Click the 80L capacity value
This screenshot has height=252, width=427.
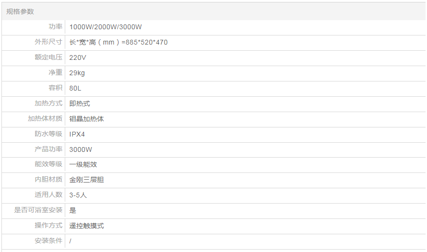(x=76, y=89)
